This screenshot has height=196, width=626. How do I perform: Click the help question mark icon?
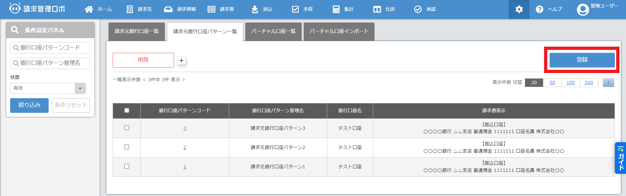click(x=539, y=9)
